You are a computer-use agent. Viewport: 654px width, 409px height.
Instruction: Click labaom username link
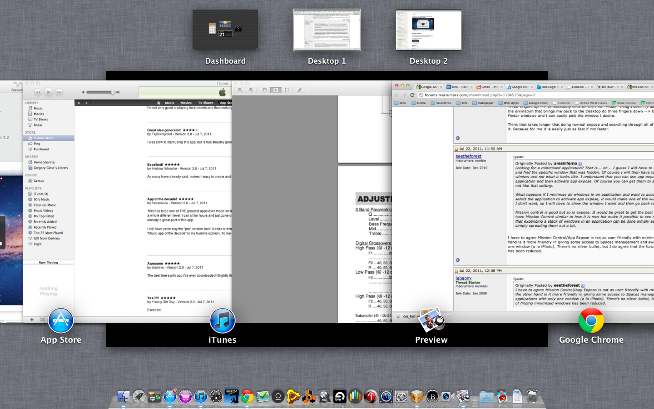click(463, 278)
